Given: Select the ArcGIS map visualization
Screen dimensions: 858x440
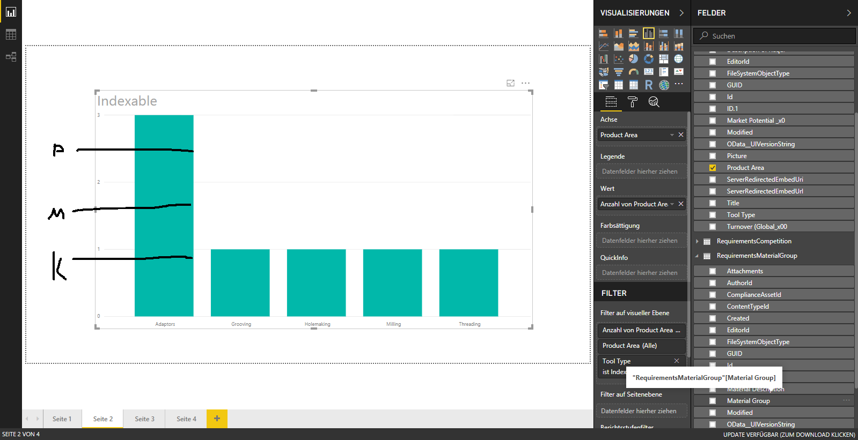Looking at the screenshot, I should pyautogui.click(x=664, y=85).
